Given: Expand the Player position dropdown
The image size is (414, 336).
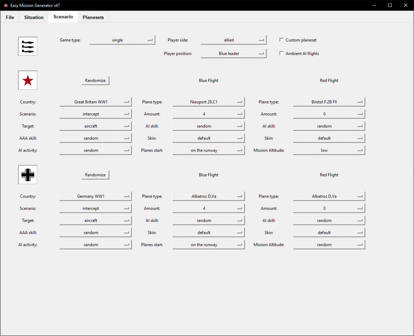Looking at the screenshot, I should click(x=233, y=53).
